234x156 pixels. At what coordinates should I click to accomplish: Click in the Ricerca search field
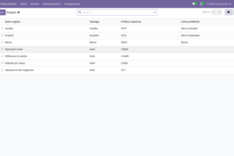pyautogui.click(x=117, y=12)
